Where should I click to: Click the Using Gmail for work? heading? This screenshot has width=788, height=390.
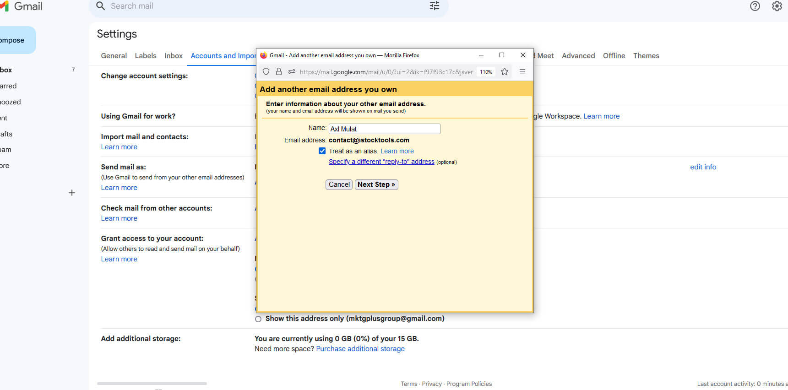tap(138, 116)
